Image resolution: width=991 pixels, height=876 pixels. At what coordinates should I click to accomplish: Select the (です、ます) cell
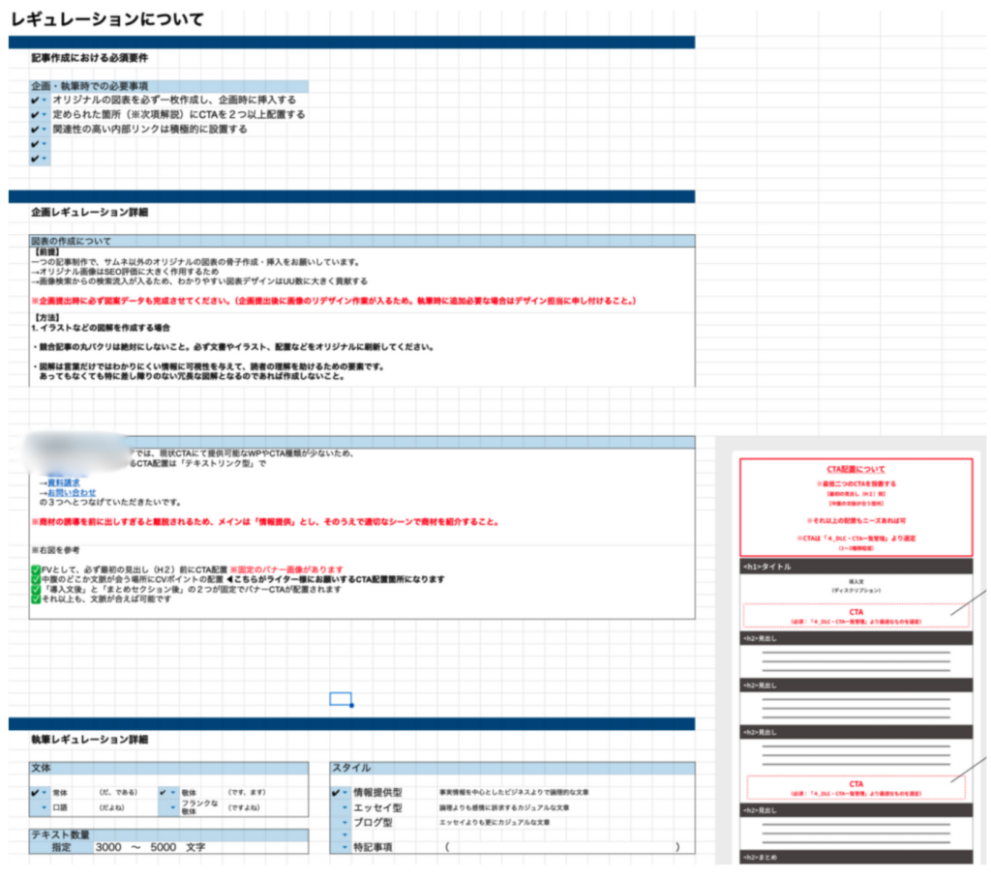tap(247, 793)
